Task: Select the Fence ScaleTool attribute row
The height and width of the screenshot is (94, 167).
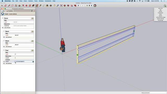Action: pyautogui.click(x=19, y=26)
